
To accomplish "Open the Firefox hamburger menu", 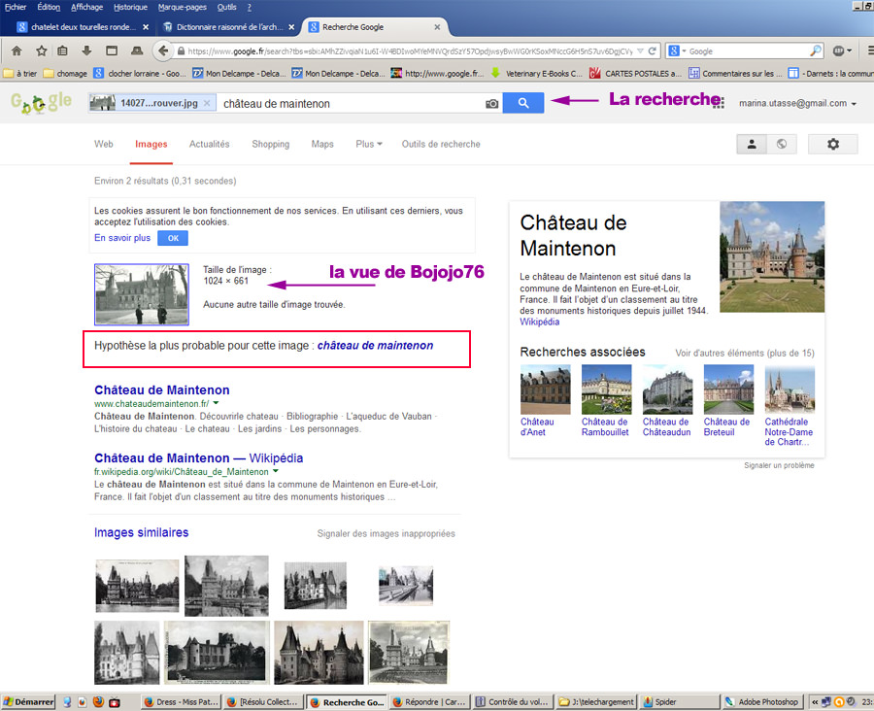I will point(870,51).
